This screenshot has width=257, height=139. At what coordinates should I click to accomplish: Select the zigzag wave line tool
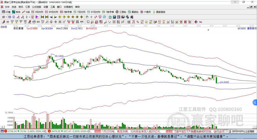110,22
